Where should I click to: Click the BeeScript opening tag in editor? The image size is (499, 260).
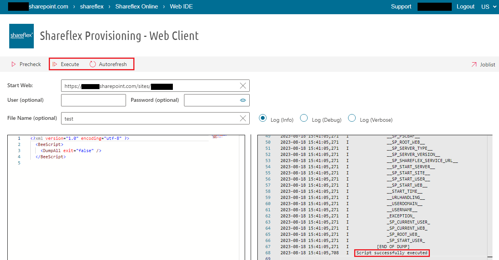point(49,144)
